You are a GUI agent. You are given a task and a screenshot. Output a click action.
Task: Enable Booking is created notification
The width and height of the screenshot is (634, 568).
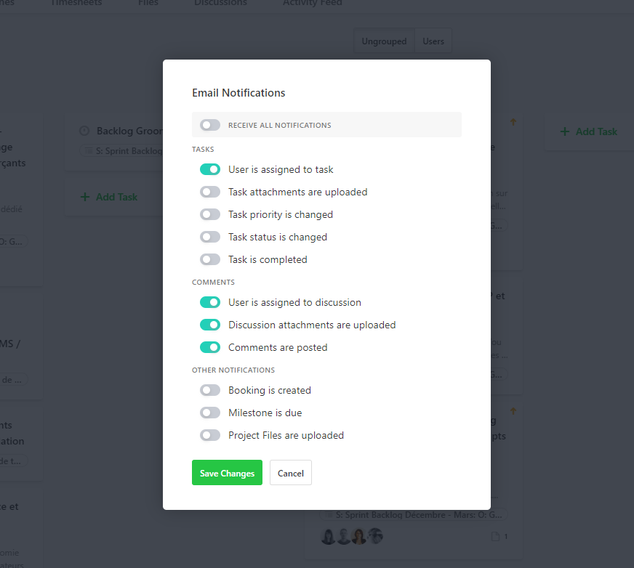click(x=210, y=390)
